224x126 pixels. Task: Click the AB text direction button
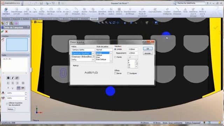[x=19, y=88]
